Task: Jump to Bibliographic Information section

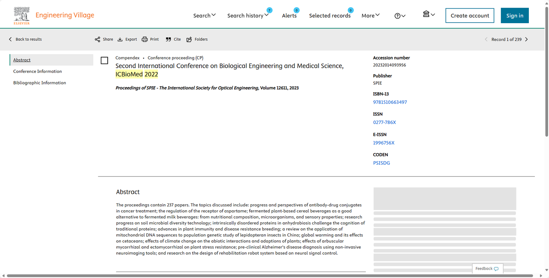Action: (x=39, y=83)
